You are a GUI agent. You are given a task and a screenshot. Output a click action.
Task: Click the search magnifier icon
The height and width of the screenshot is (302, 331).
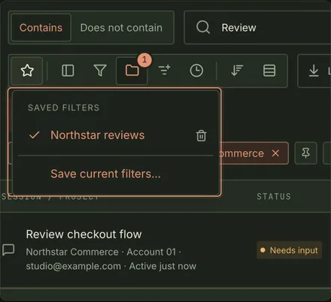click(203, 27)
